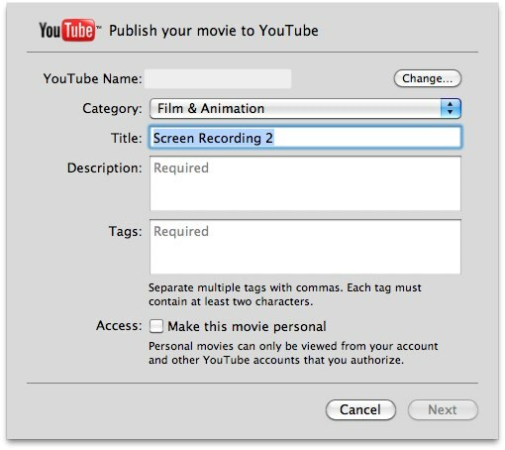Cancel publishing to YouTube
The image size is (505, 450).
pos(360,409)
